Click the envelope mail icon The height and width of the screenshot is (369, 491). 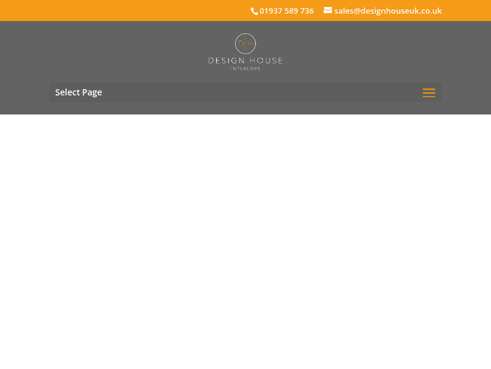pyautogui.click(x=328, y=10)
